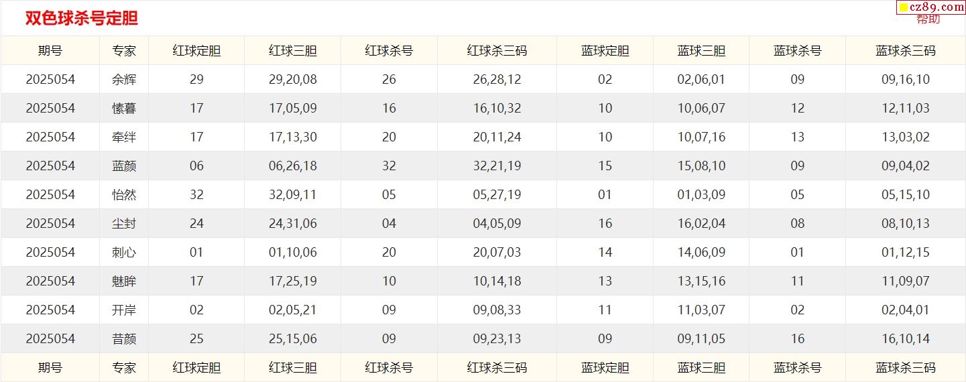
Task: Select expert name 怡然
Action: 124,194
